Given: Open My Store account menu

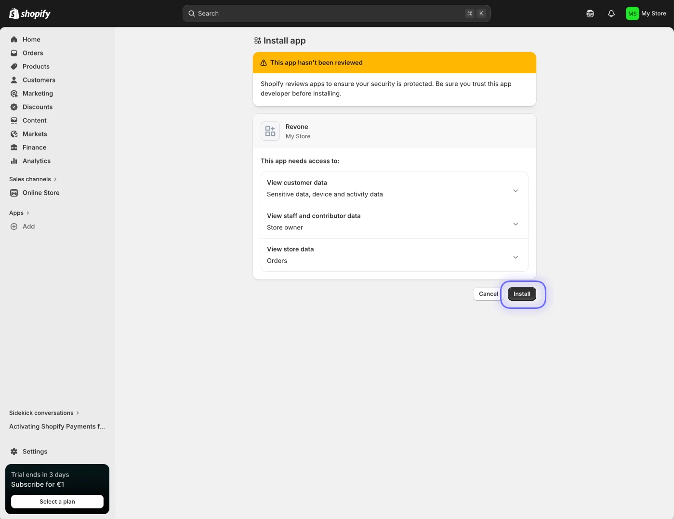Looking at the screenshot, I should 646,13.
